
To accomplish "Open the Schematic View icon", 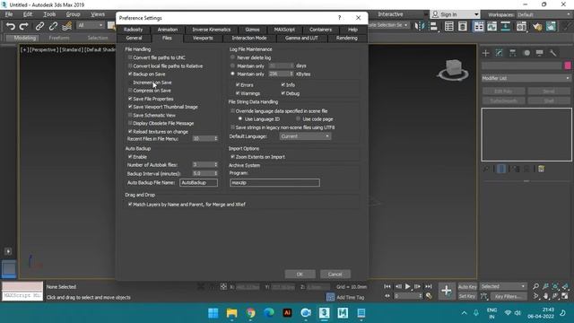I will 506,26.
